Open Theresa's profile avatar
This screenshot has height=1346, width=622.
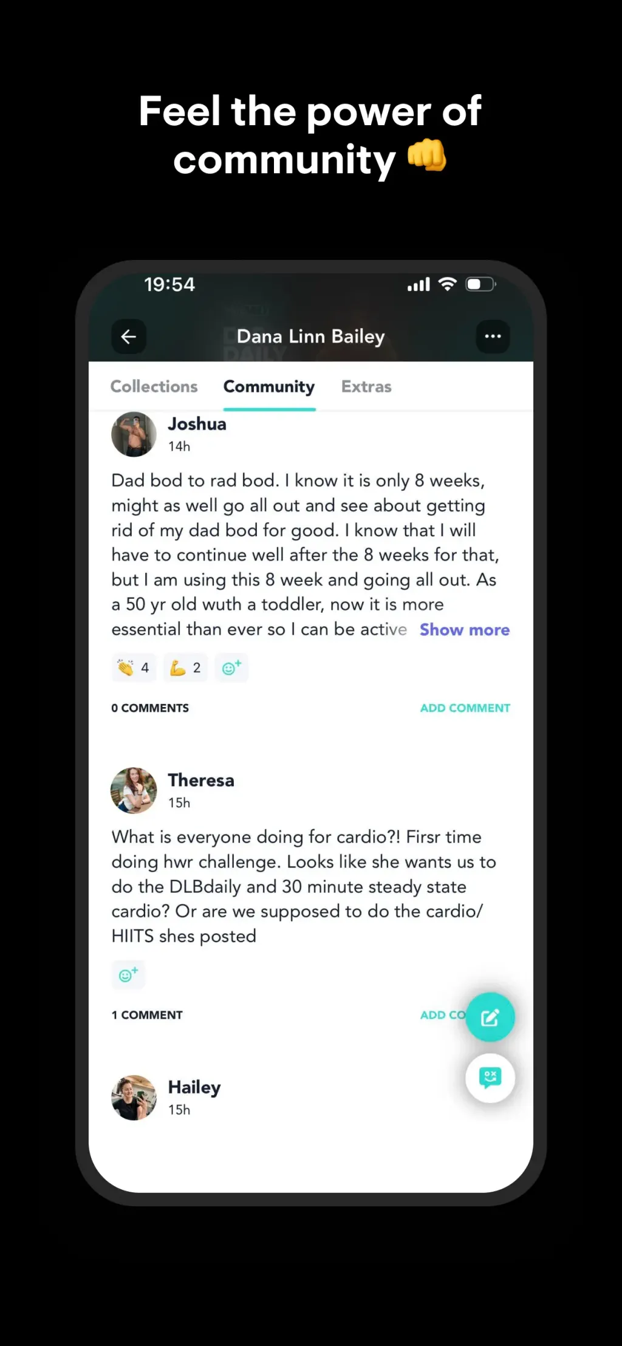(x=134, y=790)
